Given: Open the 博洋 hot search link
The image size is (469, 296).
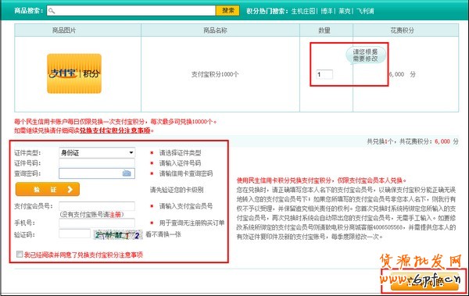Looking at the screenshot, I should point(327,11).
